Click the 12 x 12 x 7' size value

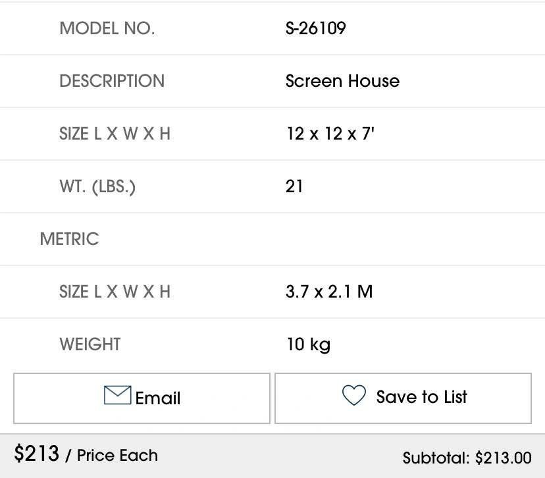point(330,134)
